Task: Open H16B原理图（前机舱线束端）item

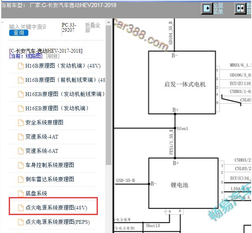Action: click(x=65, y=80)
